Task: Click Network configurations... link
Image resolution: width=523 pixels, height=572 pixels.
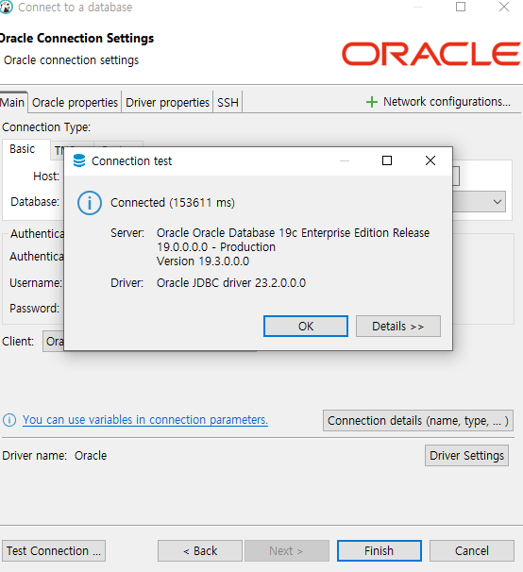Action: tap(447, 102)
